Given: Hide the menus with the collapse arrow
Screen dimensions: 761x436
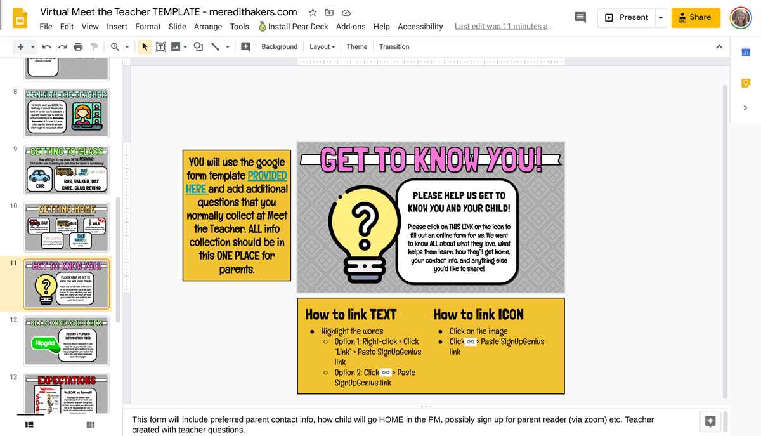Looking at the screenshot, I should click(719, 46).
